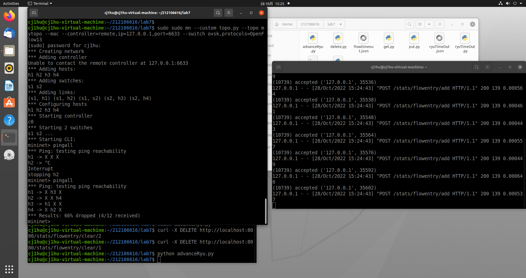Click scrollbar in home terminal window
This screenshot has width=526, height=278.
(525, 173)
